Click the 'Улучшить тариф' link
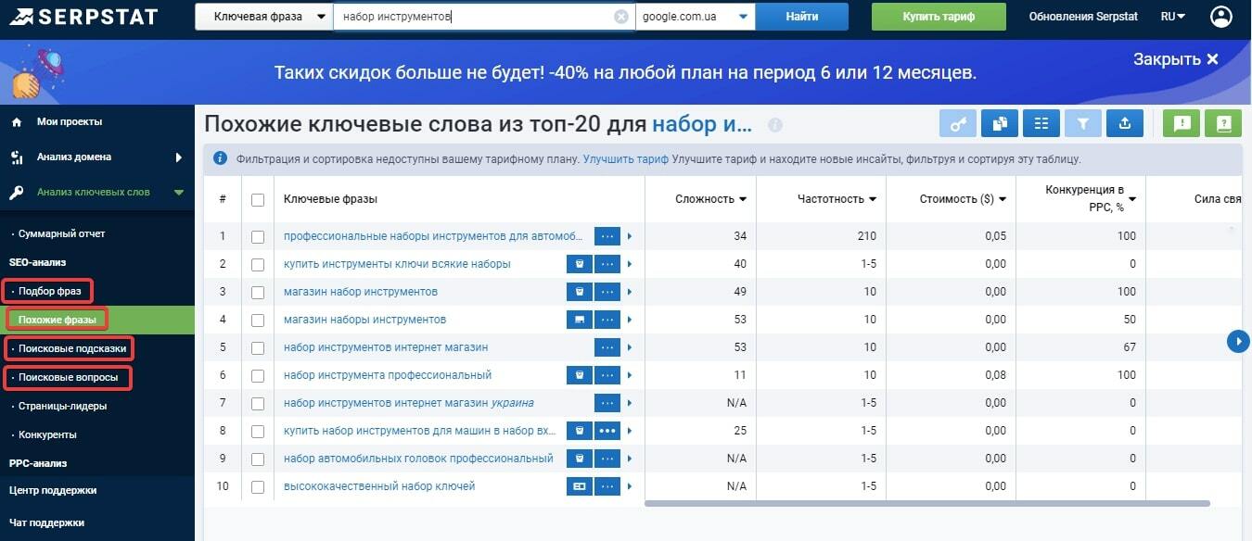The image size is (1252, 541). point(626,158)
